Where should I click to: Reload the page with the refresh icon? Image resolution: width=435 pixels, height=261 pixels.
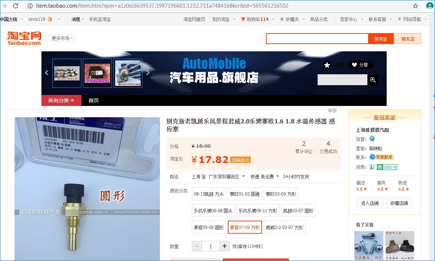pos(16,5)
